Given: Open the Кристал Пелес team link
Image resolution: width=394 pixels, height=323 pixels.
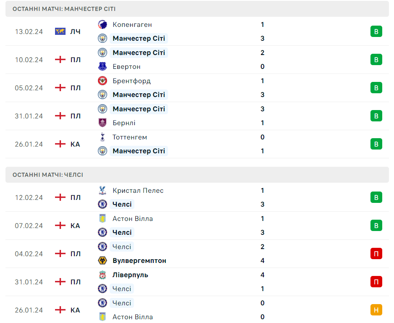Looking at the screenshot, I should coord(138,190).
